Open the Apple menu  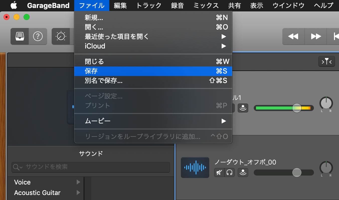(x=14, y=5)
